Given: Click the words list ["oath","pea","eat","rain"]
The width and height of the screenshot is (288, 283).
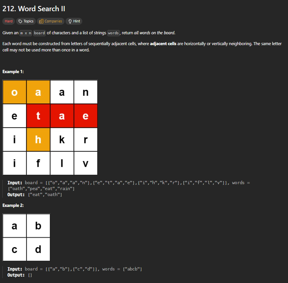Looking at the screenshot, I should point(41,189).
